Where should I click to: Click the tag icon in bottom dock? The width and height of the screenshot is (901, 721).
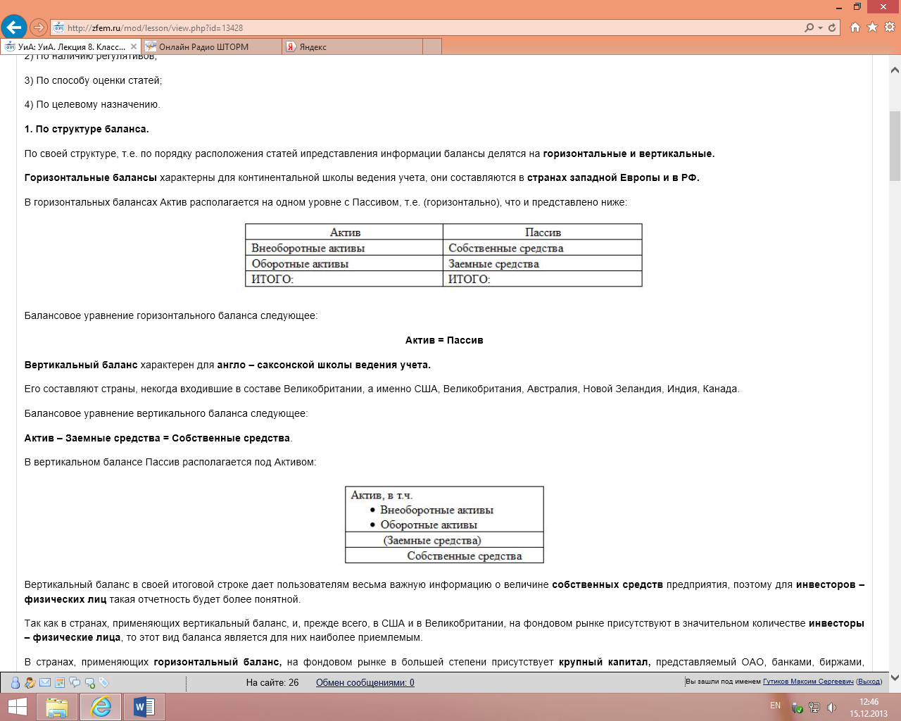(x=103, y=682)
